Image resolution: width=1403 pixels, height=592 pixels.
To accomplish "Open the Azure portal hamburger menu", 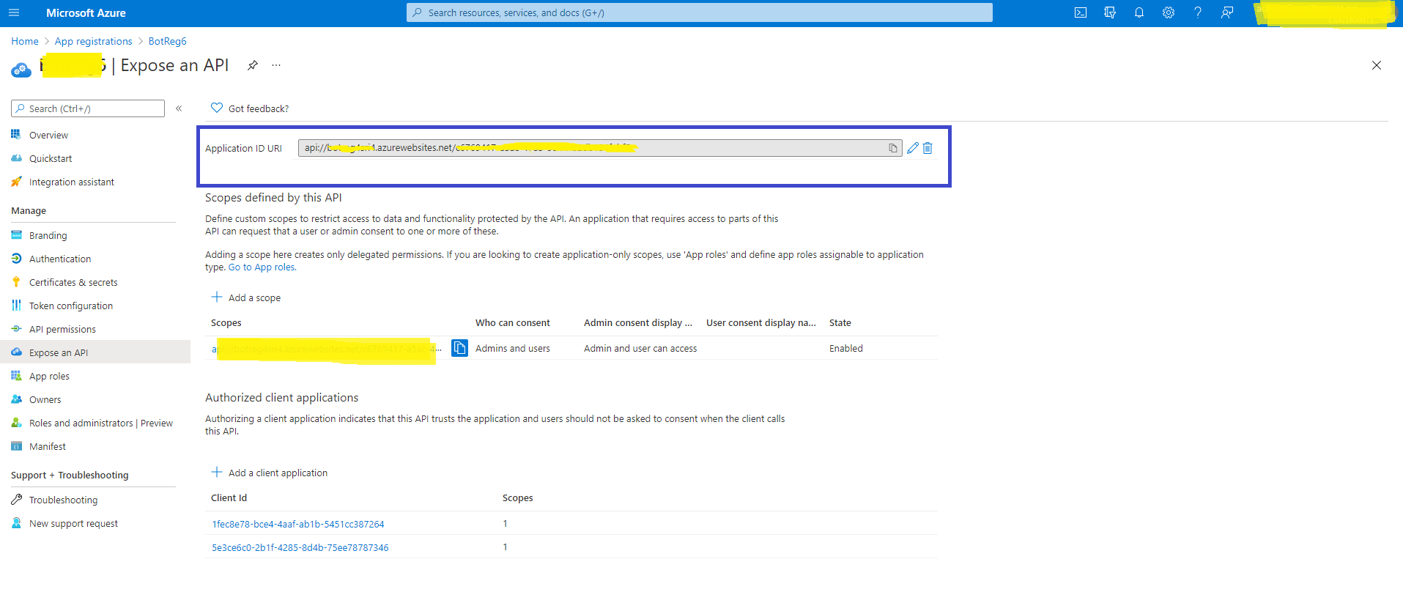I will 14,12.
